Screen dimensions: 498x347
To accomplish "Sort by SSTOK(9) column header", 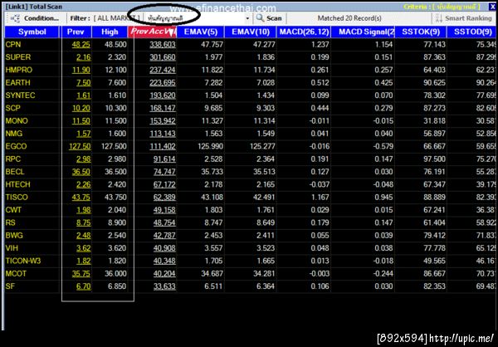I will [x=421, y=32].
